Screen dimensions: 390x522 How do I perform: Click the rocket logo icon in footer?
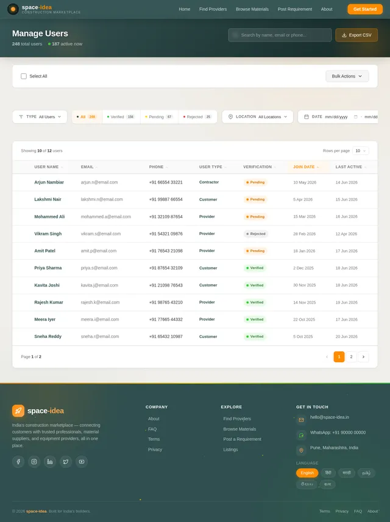18,410
